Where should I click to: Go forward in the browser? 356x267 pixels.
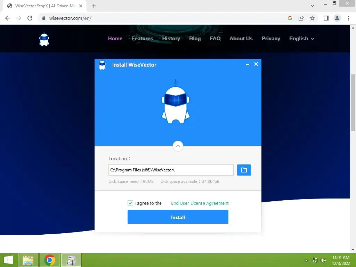pyautogui.click(x=19, y=18)
